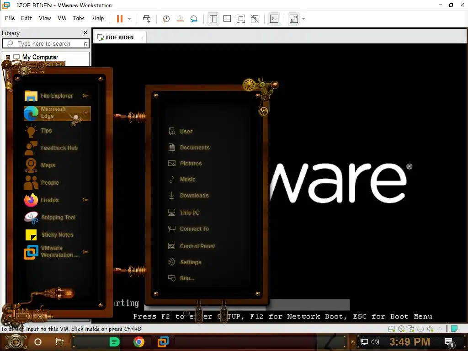Click the revert to snapshot icon
468x351 pixels.
coord(180,19)
